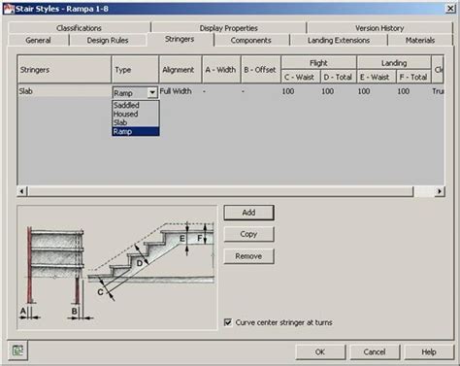This screenshot has height=366, width=460.
Task: Open the Type dropdown arrow for Ramp
Action: (152, 93)
